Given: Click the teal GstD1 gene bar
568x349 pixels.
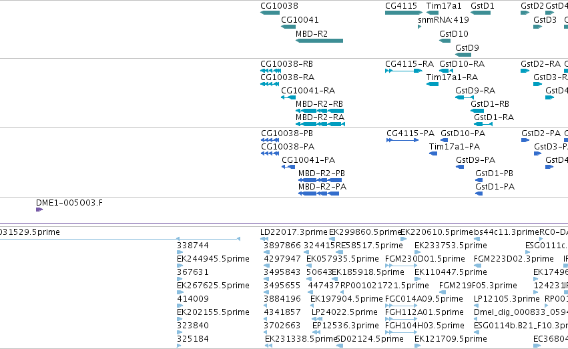Looking at the screenshot, I should pos(481,13).
